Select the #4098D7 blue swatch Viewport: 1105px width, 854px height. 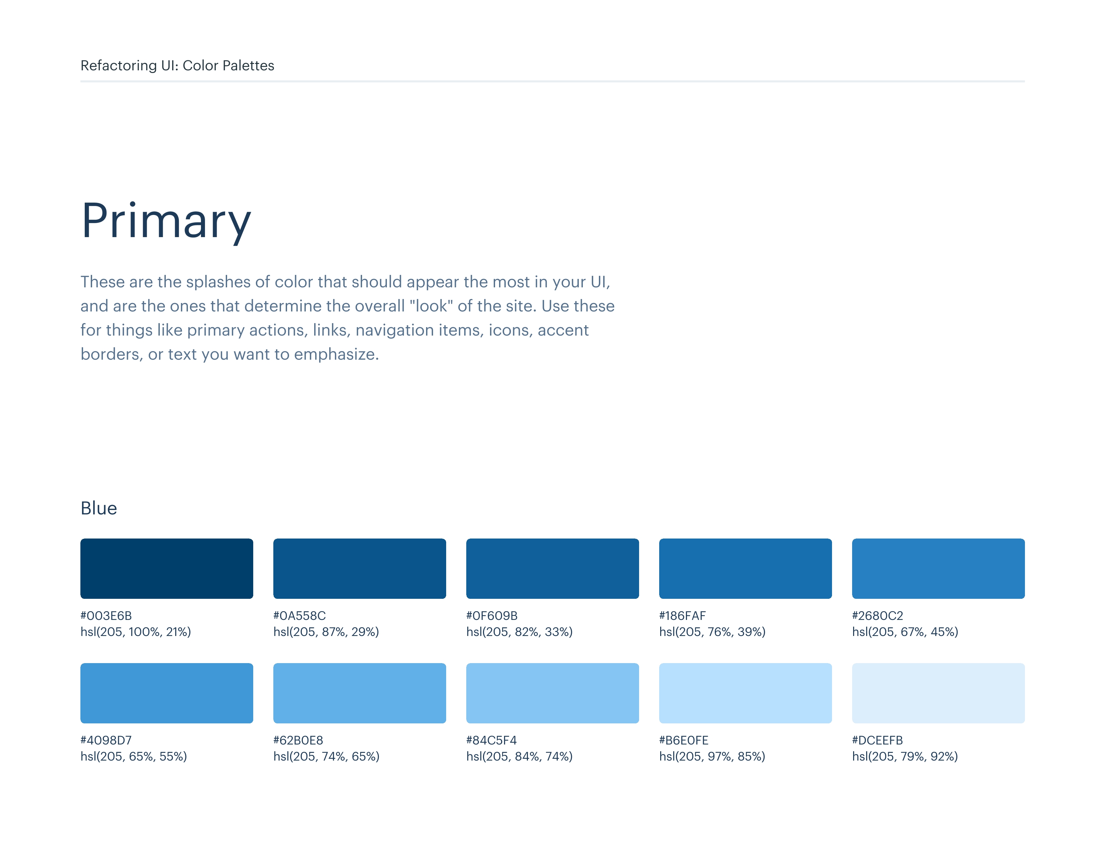tap(166, 693)
